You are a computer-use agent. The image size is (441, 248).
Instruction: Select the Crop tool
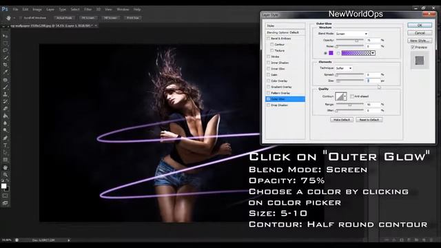click(x=5, y=65)
